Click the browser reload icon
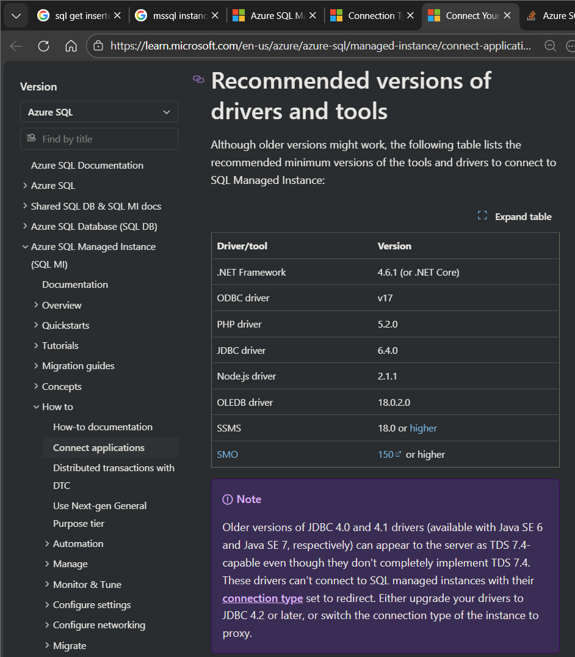 43,46
